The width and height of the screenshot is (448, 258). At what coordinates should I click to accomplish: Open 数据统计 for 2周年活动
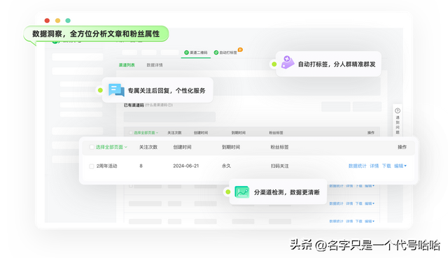tap(357, 166)
